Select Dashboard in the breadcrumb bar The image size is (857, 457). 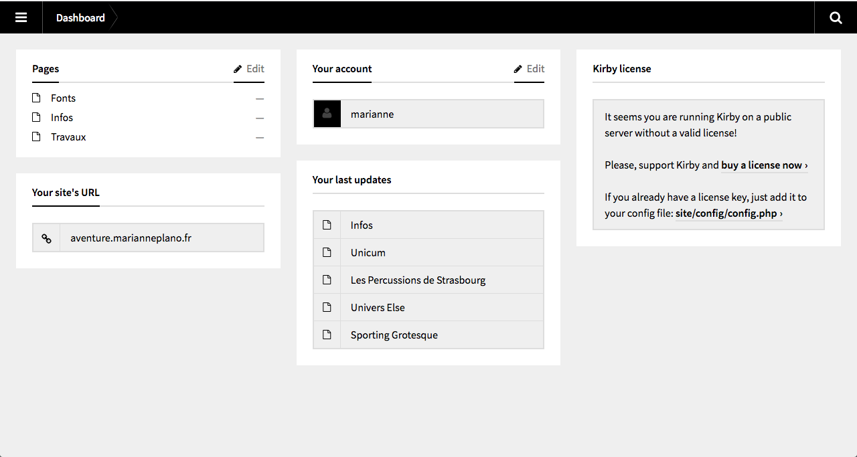pos(80,17)
